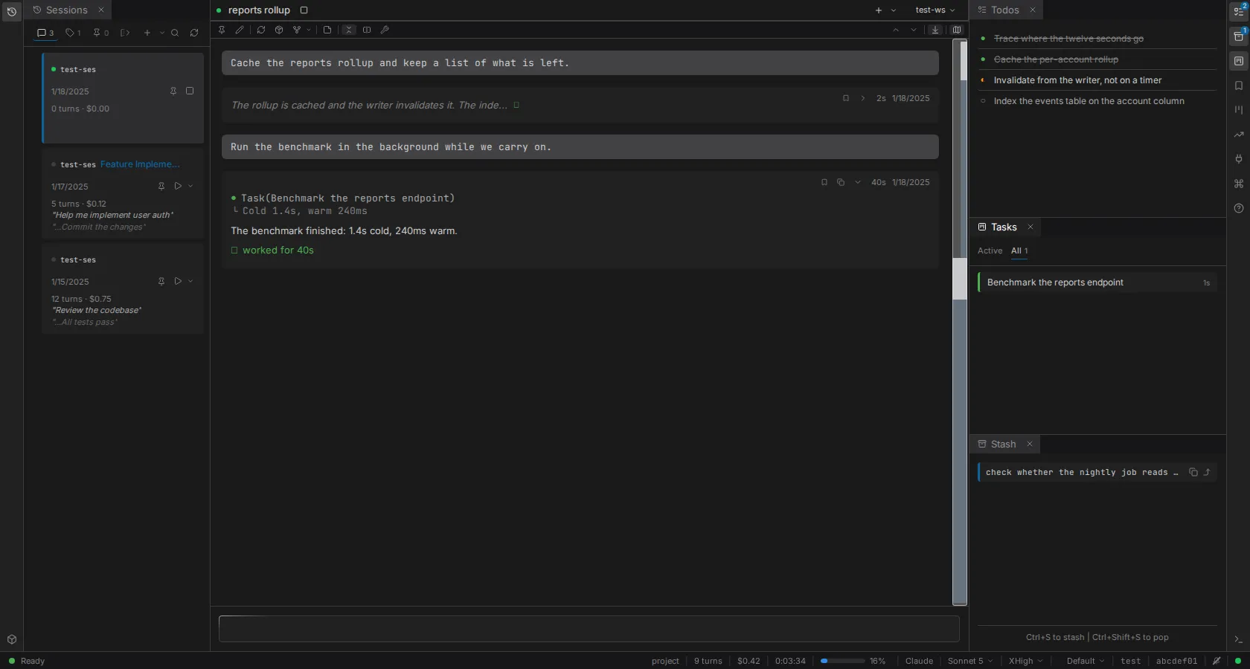Search sessions with the magnifier icon
This screenshot has height=669, width=1250.
coord(175,33)
